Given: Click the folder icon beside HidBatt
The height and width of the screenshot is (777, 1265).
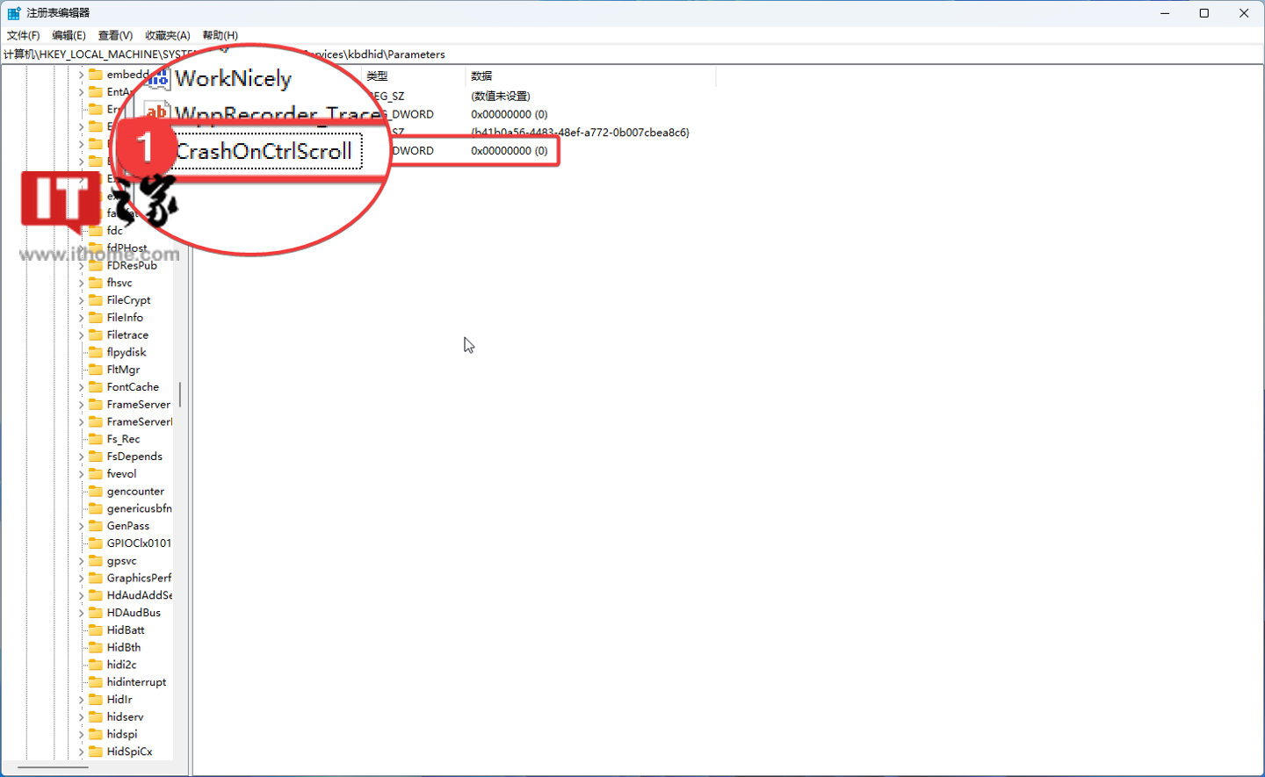Looking at the screenshot, I should point(96,630).
